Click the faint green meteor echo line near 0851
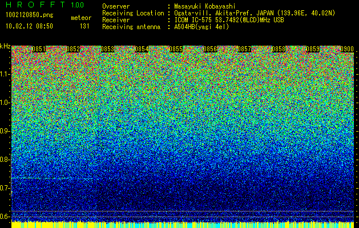 click(39, 178)
